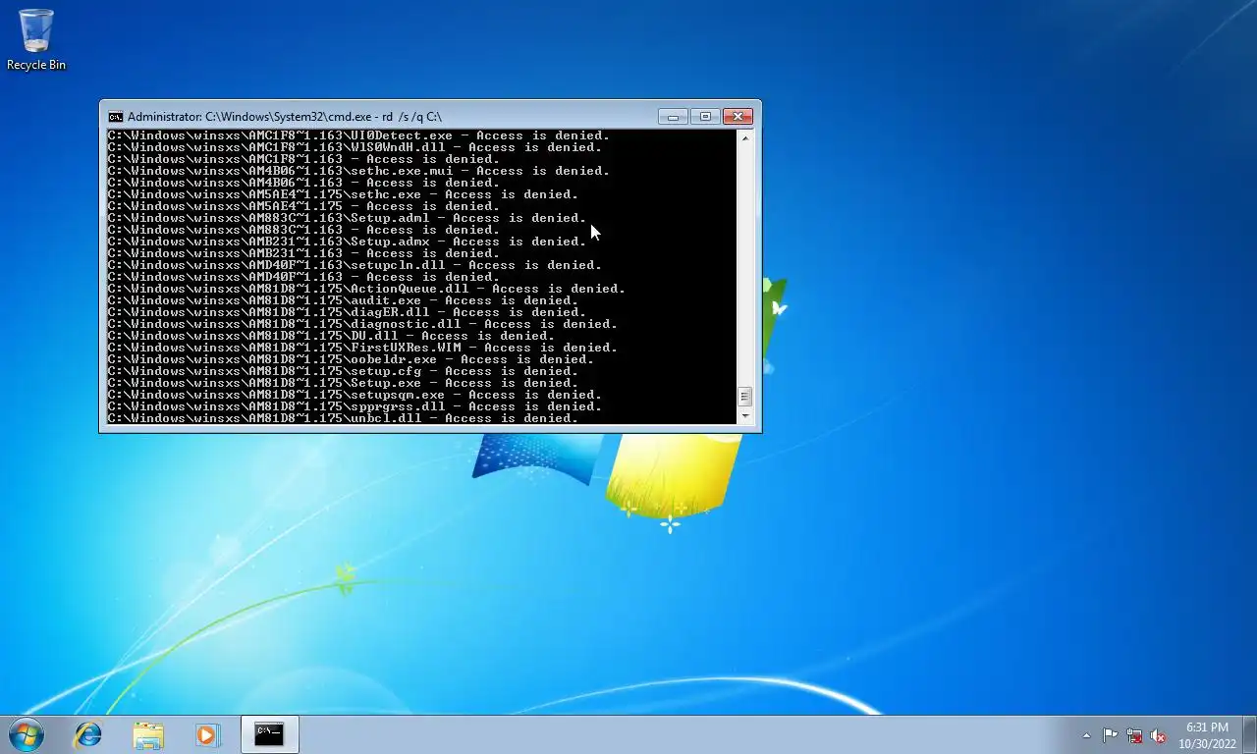Click the muted volume speaker icon
Viewport: 1257px width, 754px height.
(1158, 735)
